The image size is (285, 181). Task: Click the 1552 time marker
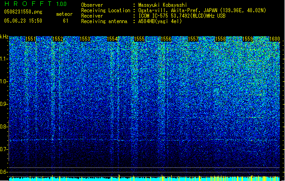(58, 39)
